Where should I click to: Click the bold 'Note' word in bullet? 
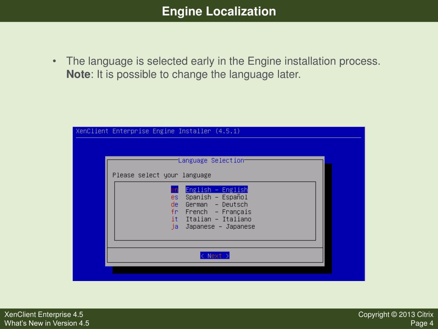tap(78, 75)
